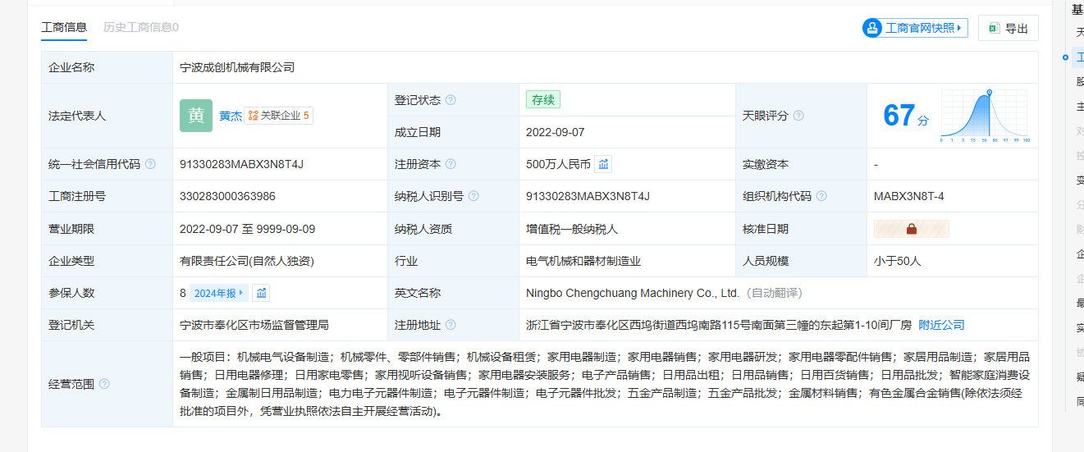Switch to 工商信息 tab
This screenshot has width=1084, height=452.
pyautogui.click(x=64, y=27)
